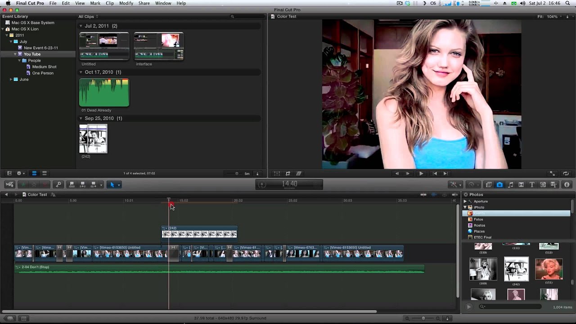This screenshot has height=324, width=576.
Task: Open the Window menu
Action: pos(163,3)
